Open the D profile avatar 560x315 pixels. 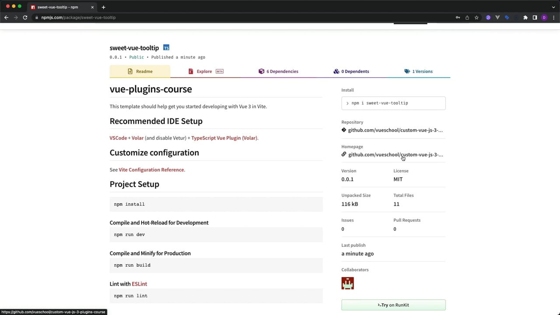pyautogui.click(x=544, y=17)
